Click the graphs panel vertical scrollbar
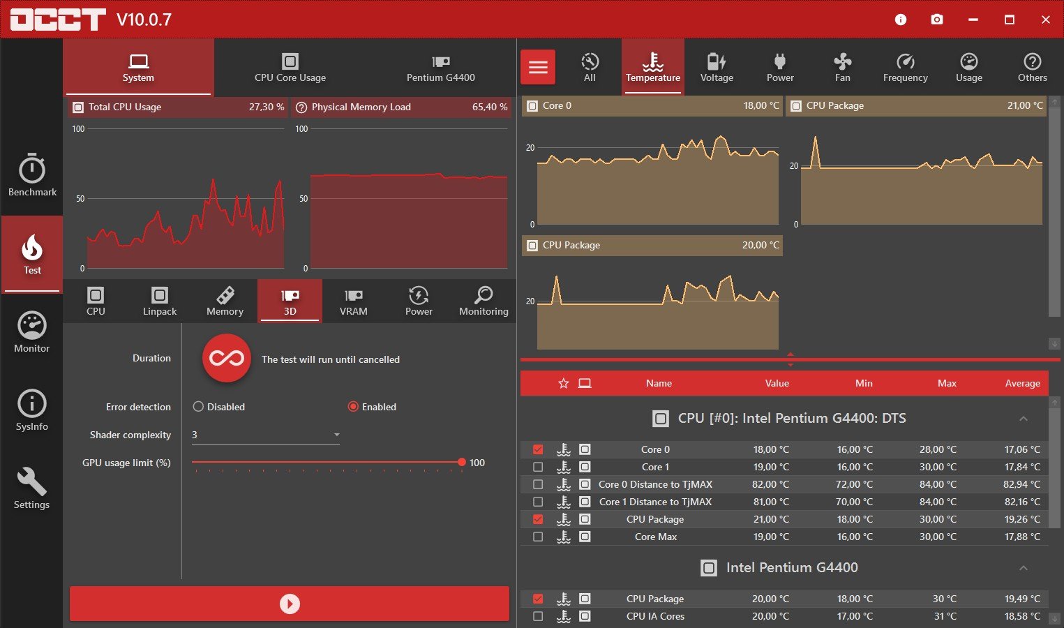Image resolution: width=1064 pixels, height=628 pixels. [1054, 212]
